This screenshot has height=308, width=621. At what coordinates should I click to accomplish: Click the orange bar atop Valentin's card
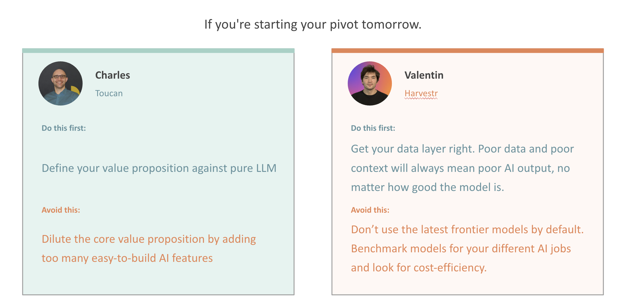coord(468,51)
